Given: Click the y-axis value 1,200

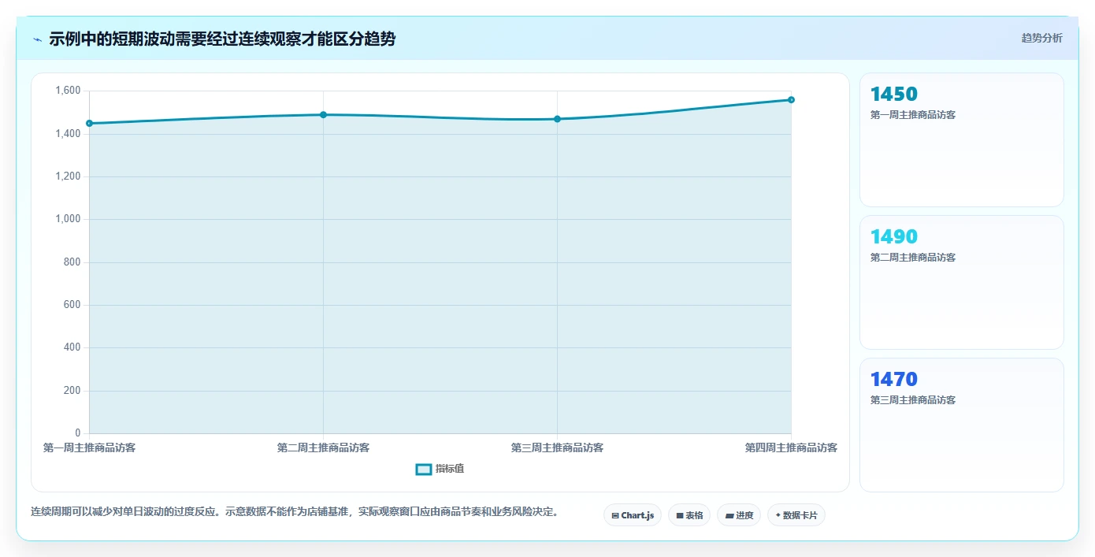Looking at the screenshot, I should [x=68, y=176].
